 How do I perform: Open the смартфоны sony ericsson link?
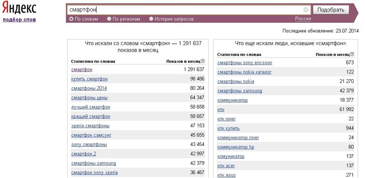coord(245,63)
